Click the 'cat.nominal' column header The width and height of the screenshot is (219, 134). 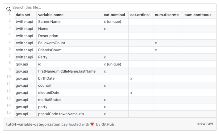tap(115, 15)
